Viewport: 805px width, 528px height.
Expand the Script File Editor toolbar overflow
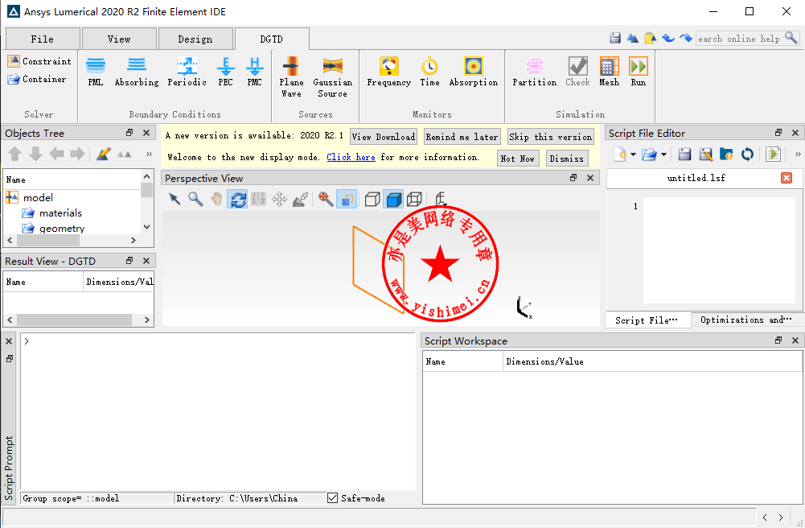[797, 154]
